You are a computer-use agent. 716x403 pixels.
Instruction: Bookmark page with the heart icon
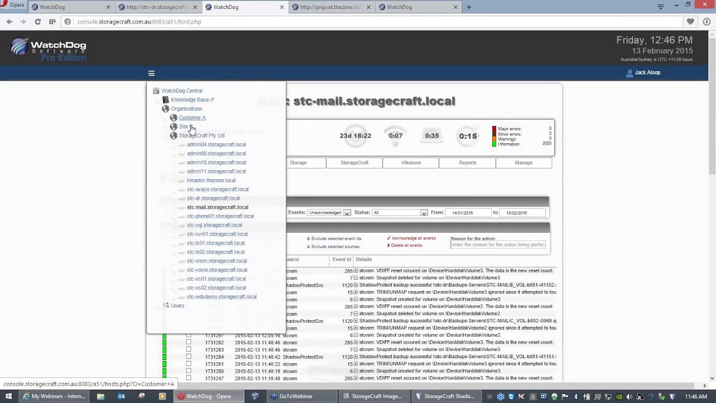point(691,21)
